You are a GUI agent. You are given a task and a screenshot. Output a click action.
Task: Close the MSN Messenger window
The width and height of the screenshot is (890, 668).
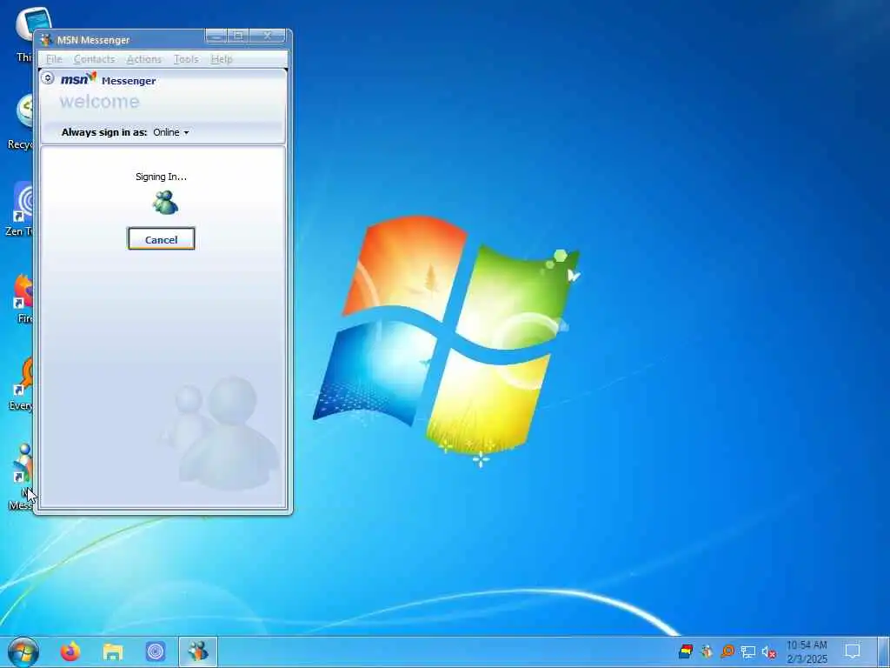point(268,36)
